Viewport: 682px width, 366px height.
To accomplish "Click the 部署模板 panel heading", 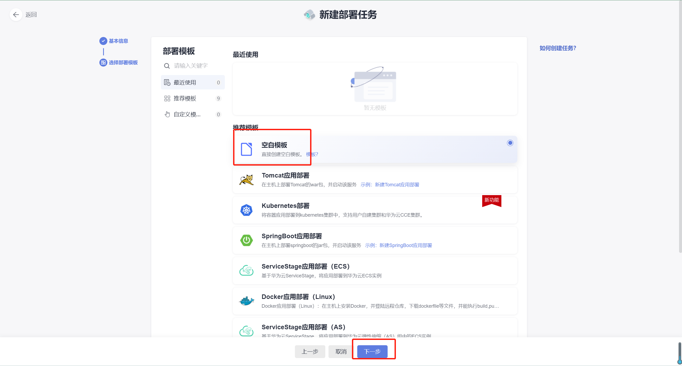I will [179, 51].
